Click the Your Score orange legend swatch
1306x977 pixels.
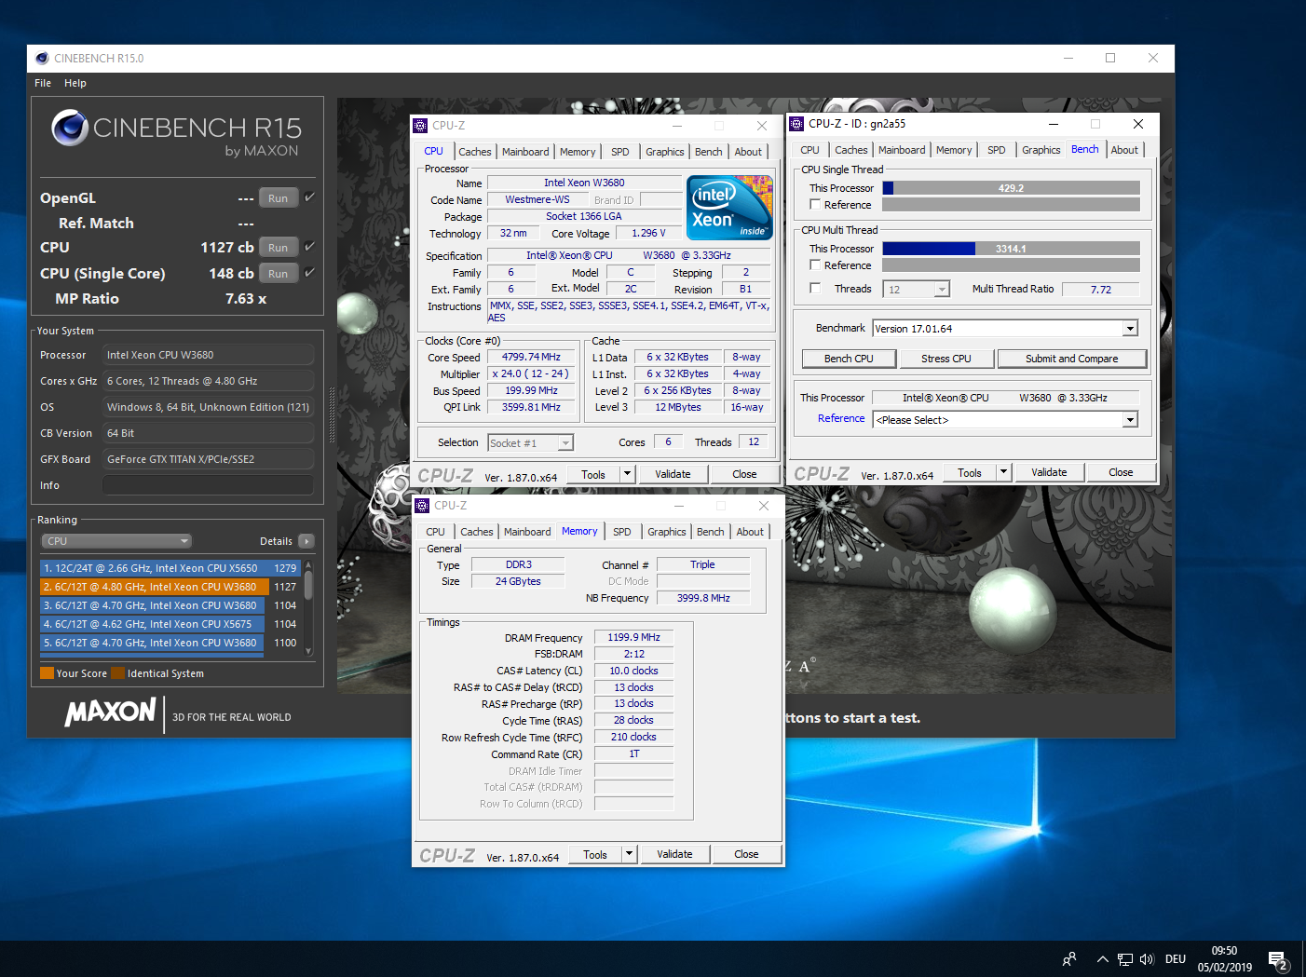point(47,673)
